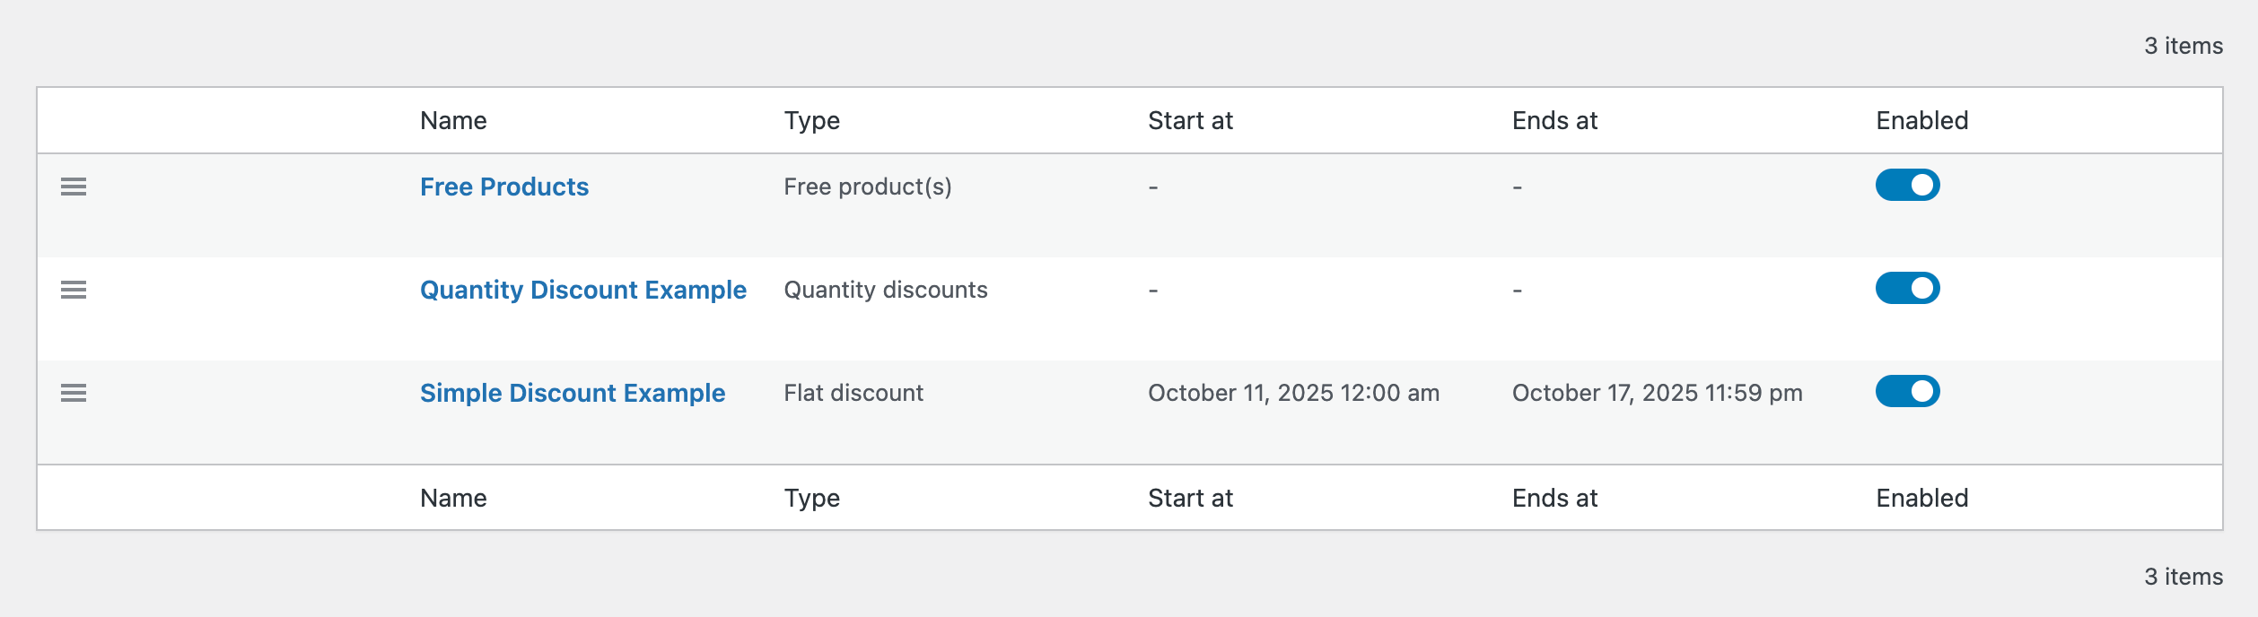Open the Free Products rule link
The width and height of the screenshot is (2258, 617).
pos(504,187)
